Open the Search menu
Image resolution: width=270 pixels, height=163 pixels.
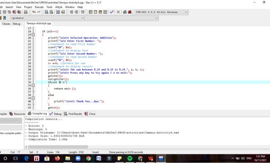pos(9,7)
